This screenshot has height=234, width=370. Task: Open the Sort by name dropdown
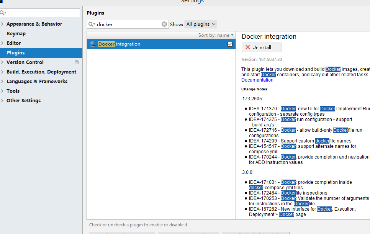click(x=216, y=35)
